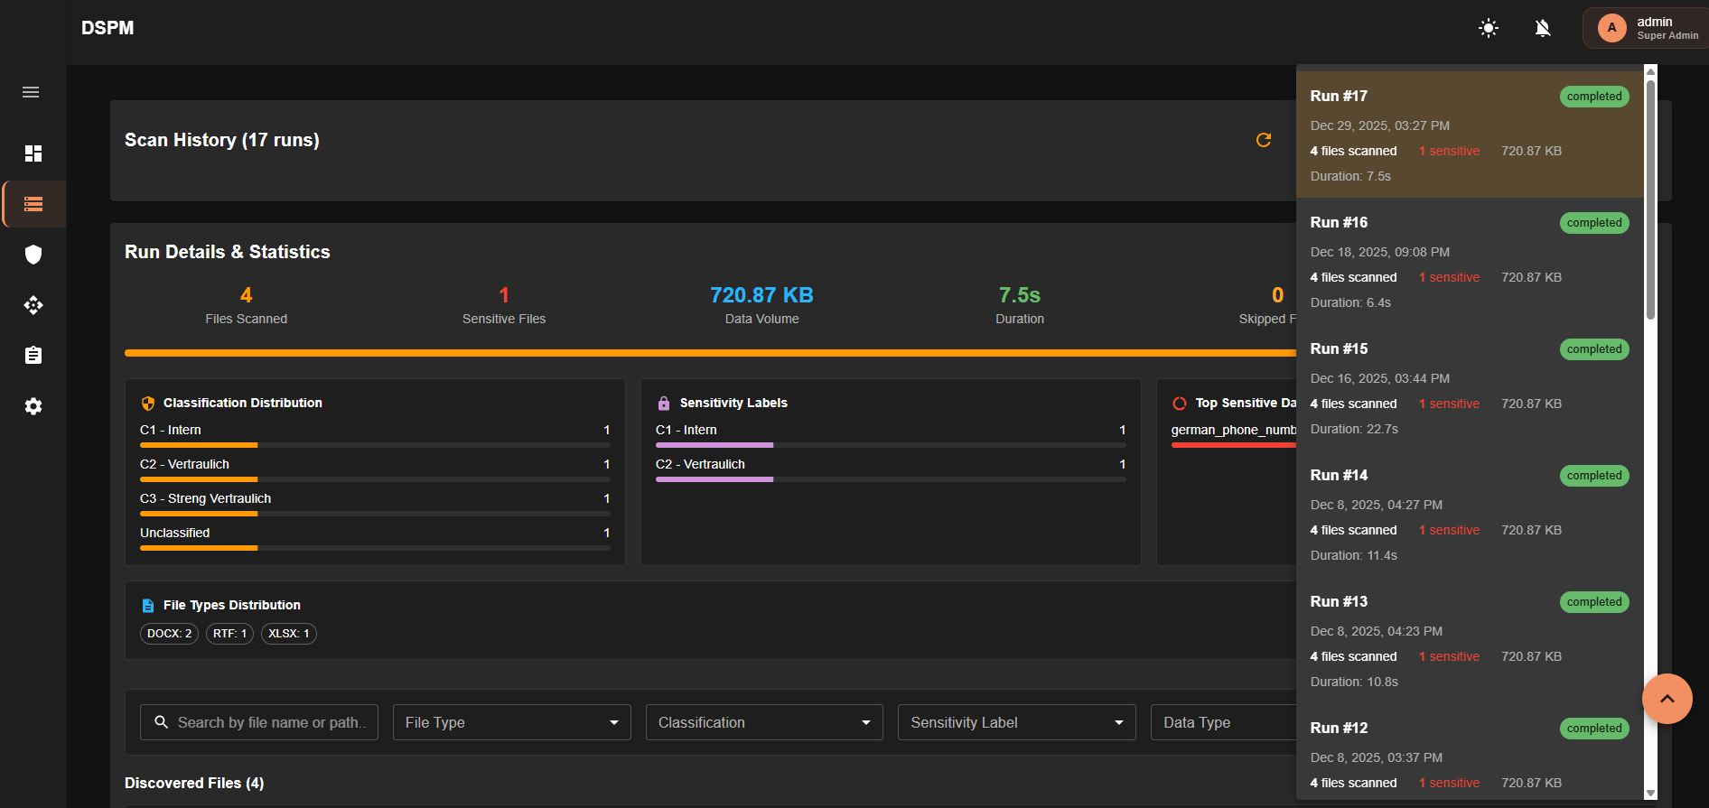Click the 7.5s Duration statistic
The width and height of the screenshot is (1709, 808).
click(1020, 295)
